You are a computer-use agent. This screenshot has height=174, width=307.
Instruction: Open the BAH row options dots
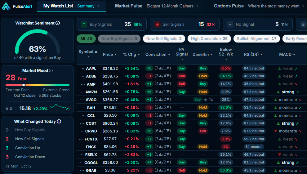click(83, 108)
